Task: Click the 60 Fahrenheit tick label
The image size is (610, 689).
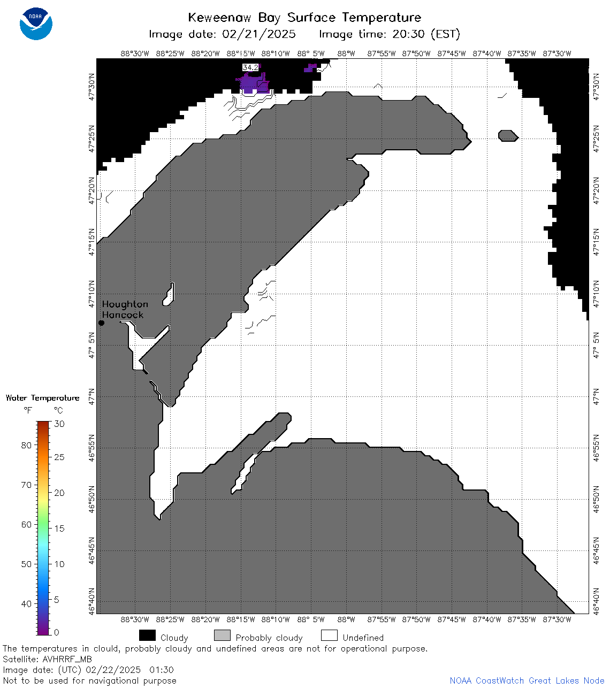Action: click(26, 524)
